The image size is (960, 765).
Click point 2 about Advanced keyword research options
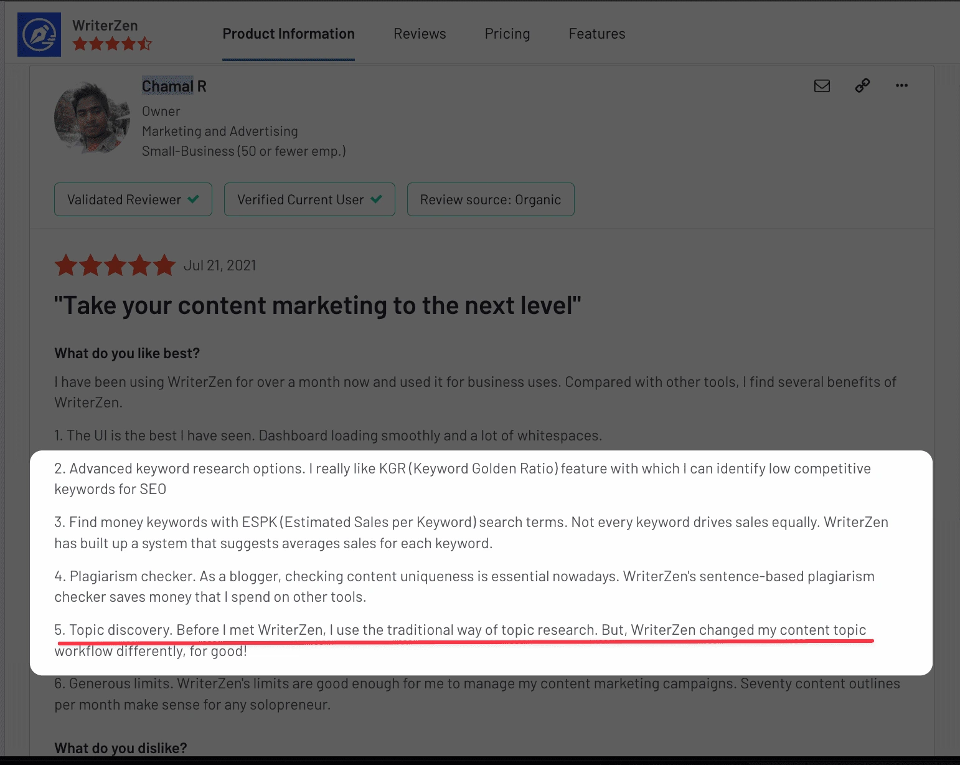pyautogui.click(x=463, y=478)
